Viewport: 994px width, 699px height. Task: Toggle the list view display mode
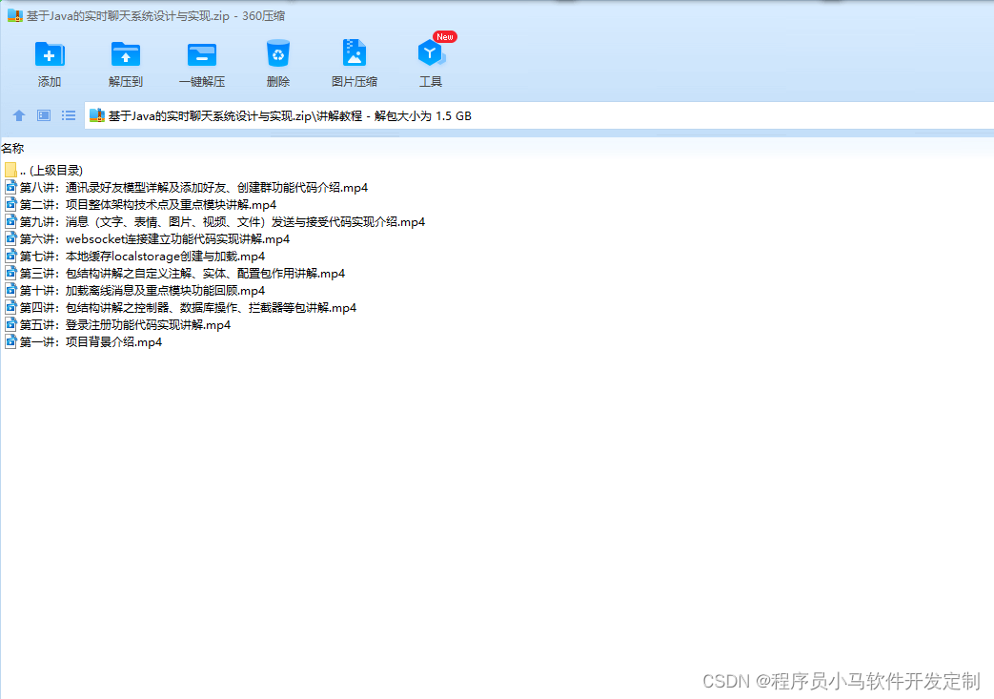68,115
